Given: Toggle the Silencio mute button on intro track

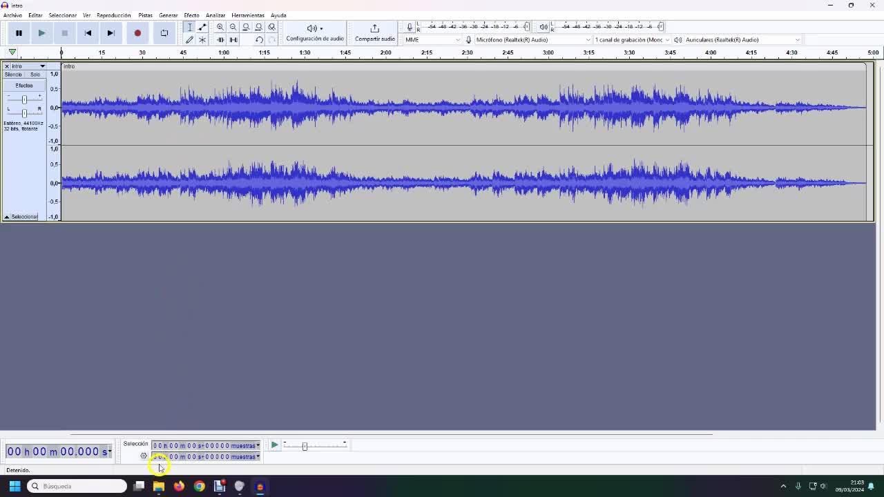Looking at the screenshot, I should point(13,75).
